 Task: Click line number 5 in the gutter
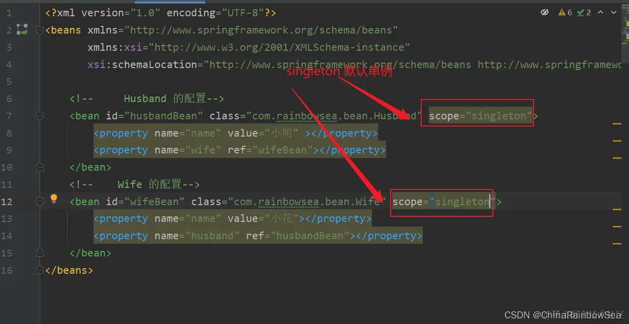coord(9,81)
